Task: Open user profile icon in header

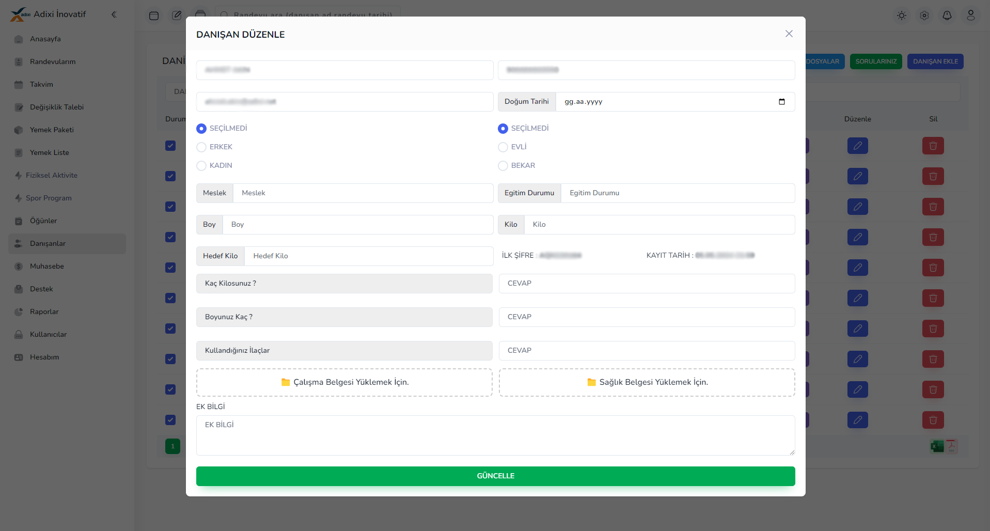Action: 971,15
